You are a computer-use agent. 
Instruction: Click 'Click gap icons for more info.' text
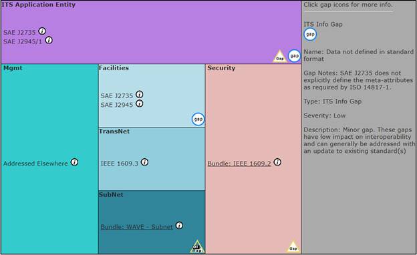click(x=348, y=5)
